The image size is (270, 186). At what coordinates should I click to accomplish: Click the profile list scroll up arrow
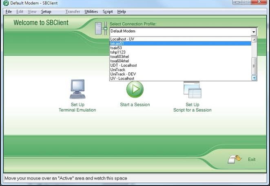[254, 40]
